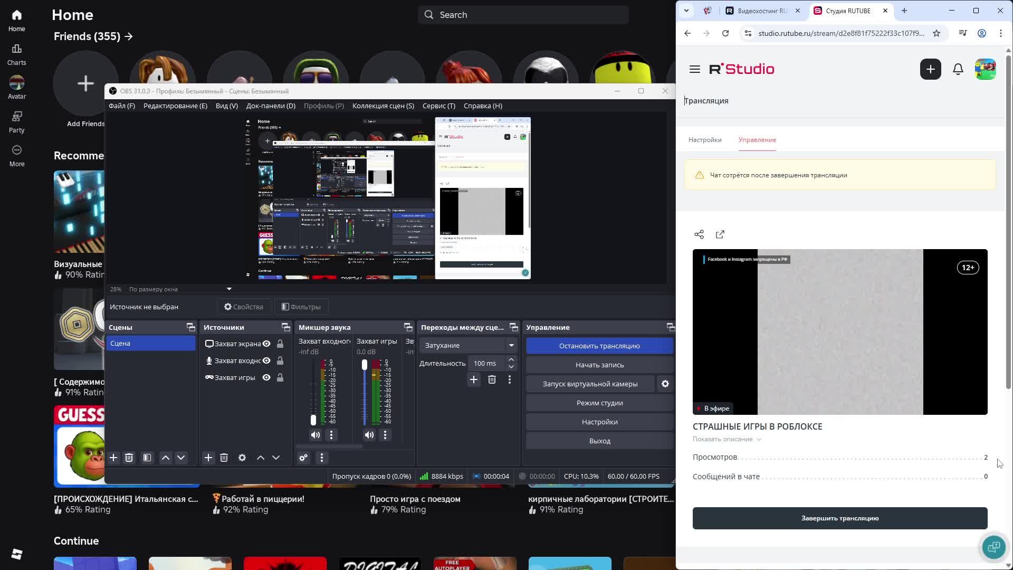
Task: Click Chrome address bar URL
Action: tap(841, 33)
